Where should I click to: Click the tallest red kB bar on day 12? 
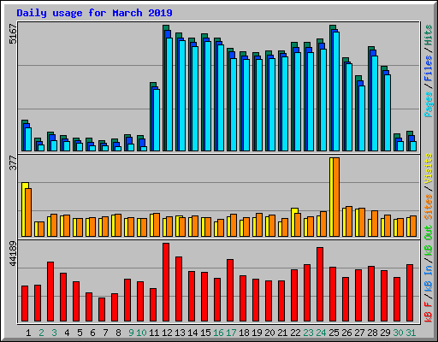[x=166, y=282]
